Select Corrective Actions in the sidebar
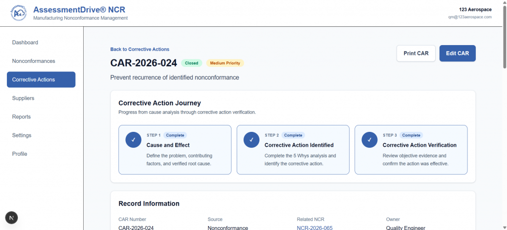The width and height of the screenshot is (507, 230). tap(41, 80)
